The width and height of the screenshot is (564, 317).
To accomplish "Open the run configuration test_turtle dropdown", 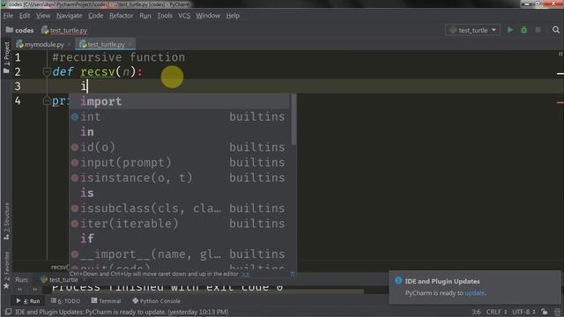I will [472, 30].
